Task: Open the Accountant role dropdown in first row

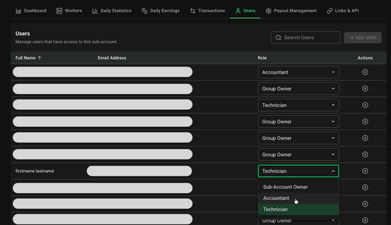Action: click(x=298, y=72)
